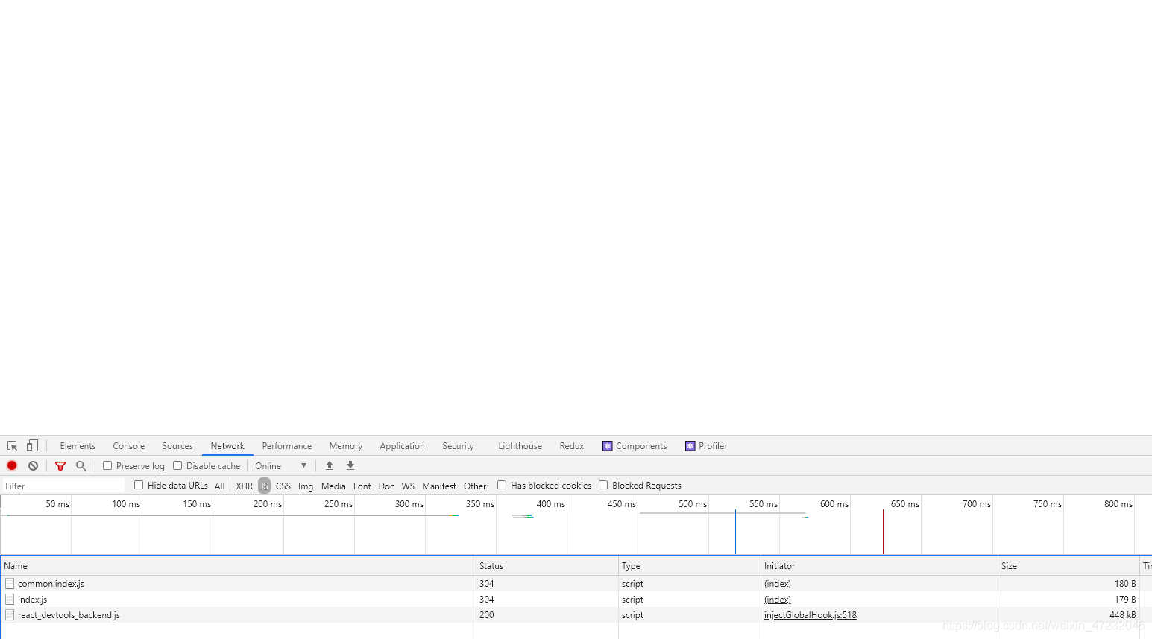Image resolution: width=1152 pixels, height=639 pixels.
Task: Switch to the Console tab
Action: coord(129,446)
